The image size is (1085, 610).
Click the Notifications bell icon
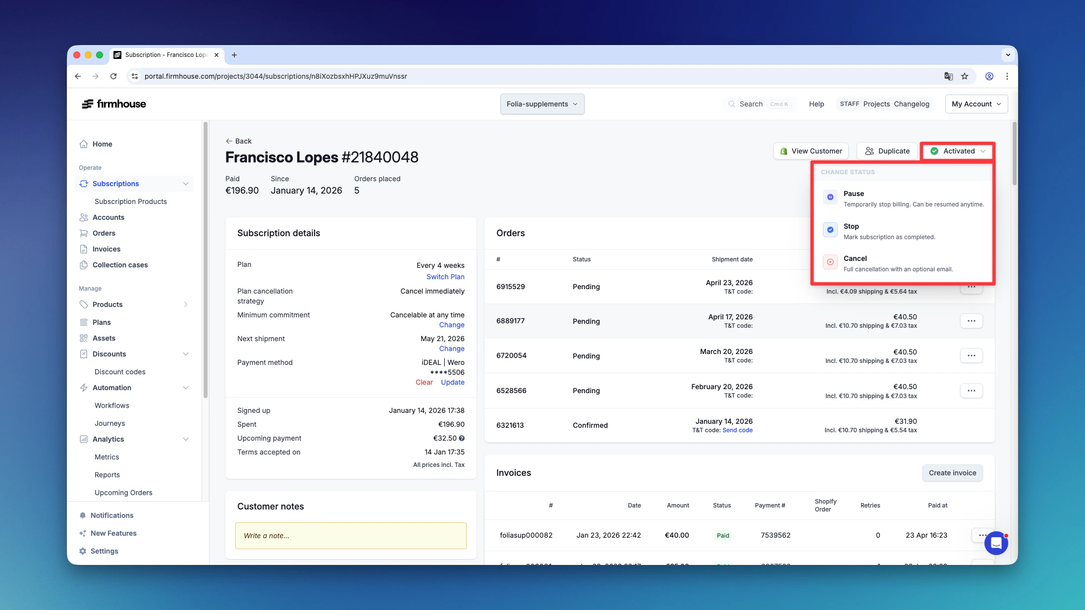tap(83, 515)
